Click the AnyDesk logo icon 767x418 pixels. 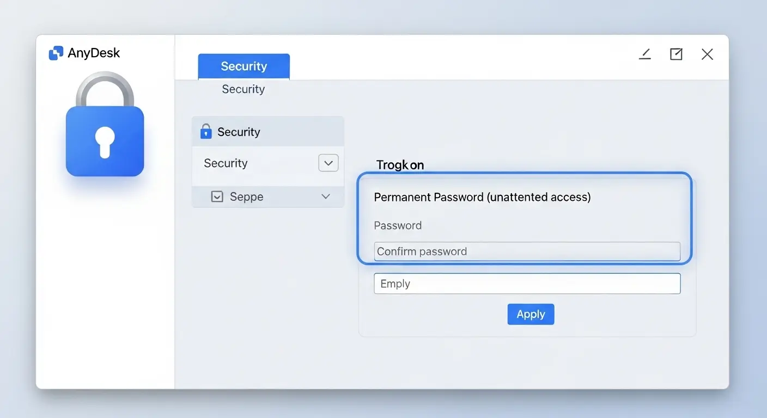pyautogui.click(x=56, y=53)
